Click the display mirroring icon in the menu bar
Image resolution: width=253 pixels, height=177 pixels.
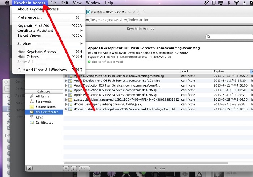221,3
